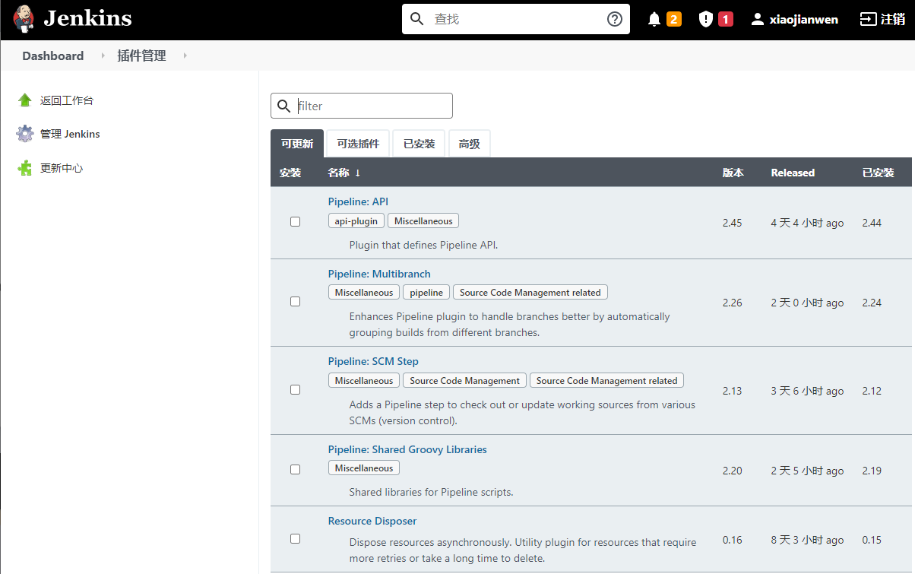The height and width of the screenshot is (574, 915).
Task: Click '8 天 3 小时 ago' release time
Action: pos(807,540)
